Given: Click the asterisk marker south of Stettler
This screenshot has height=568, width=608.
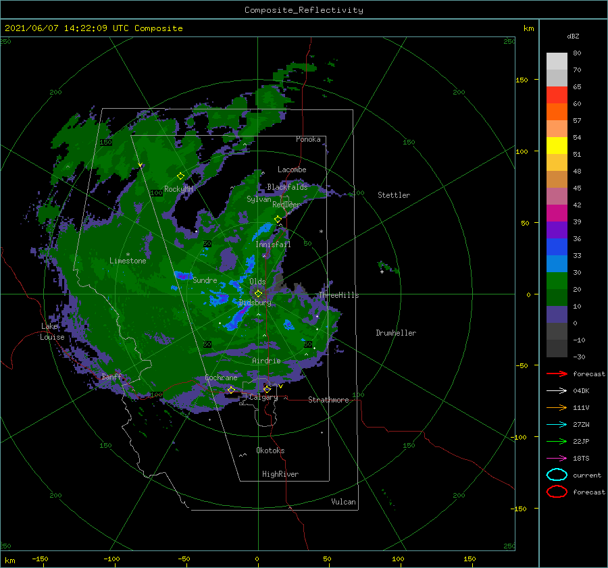Looking at the screenshot, I should (x=321, y=232).
